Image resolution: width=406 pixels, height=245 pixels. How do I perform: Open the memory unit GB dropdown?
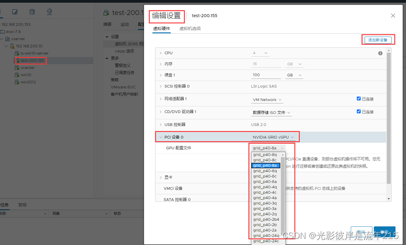click(x=294, y=64)
